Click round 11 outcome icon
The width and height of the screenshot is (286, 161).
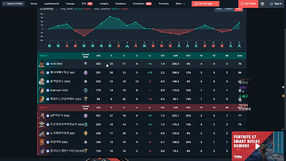[136, 46]
